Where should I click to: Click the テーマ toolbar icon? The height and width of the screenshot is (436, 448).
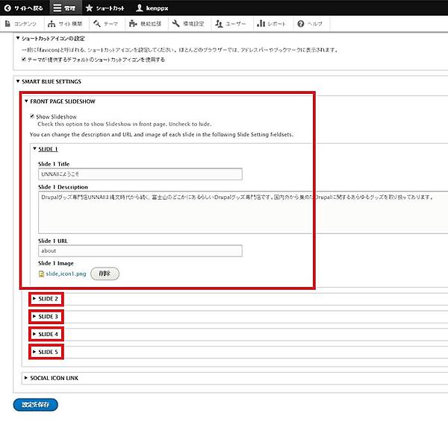(96, 24)
